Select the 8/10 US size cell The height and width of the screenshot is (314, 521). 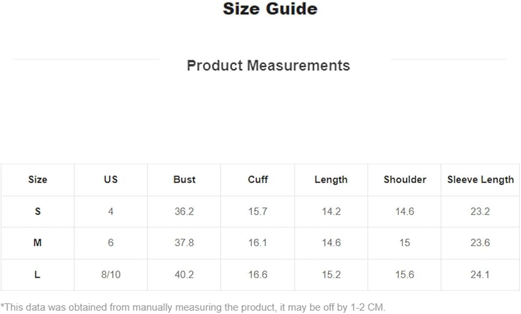[111, 275]
